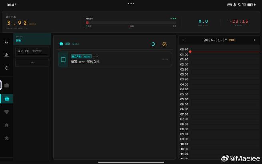This screenshot has width=262, height=164.
Task: Click the orange add-task check icon
Action: click(164, 44)
